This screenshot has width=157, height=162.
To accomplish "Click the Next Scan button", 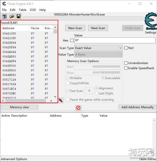I will click(98, 28).
